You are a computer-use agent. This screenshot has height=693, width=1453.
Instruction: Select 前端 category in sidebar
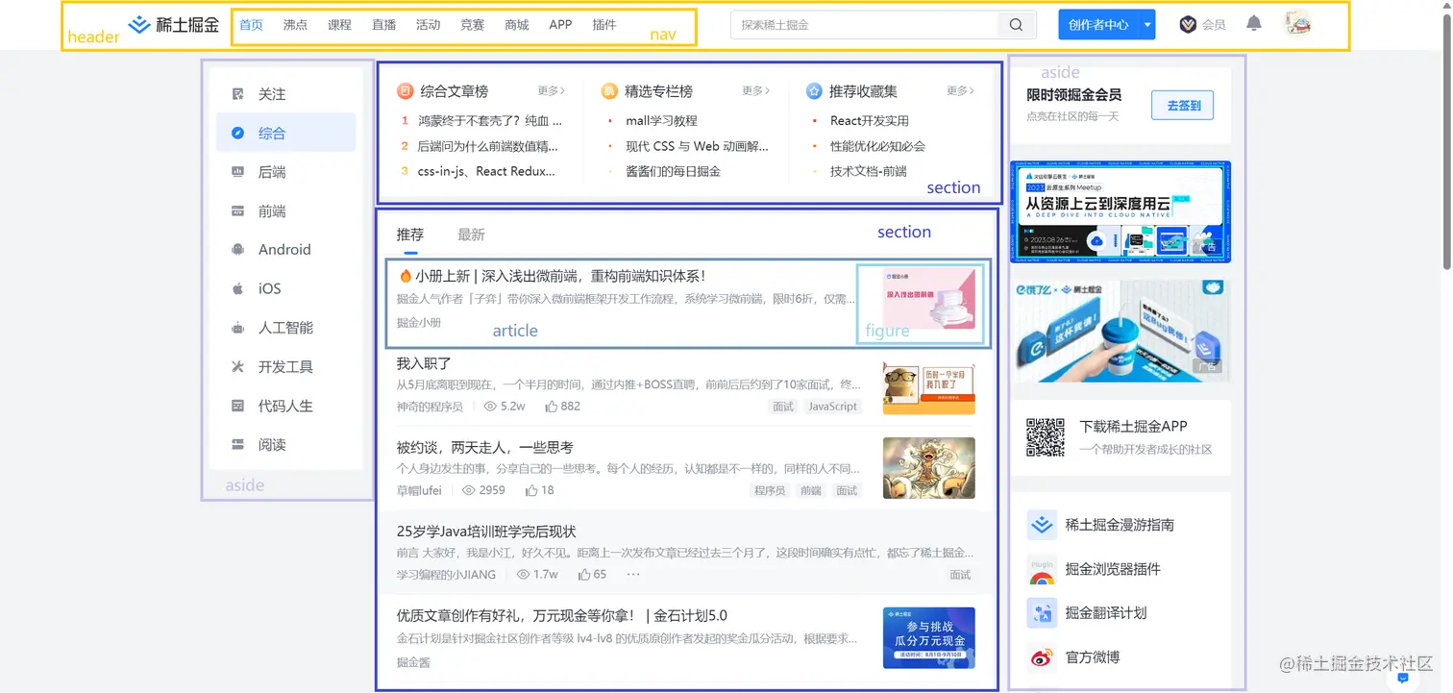pos(286,211)
